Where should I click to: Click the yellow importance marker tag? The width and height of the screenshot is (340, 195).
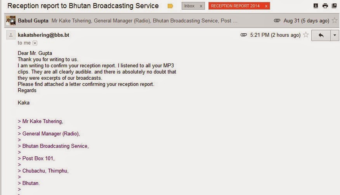coord(170,6)
